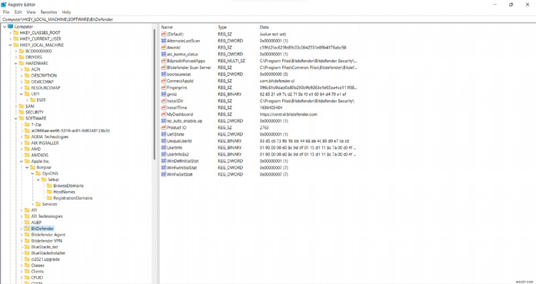This screenshot has height=284, width=536.
Task: Select the gmid binary value icon
Action: click(163, 94)
